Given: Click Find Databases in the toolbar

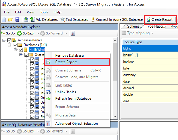Looking at the screenshot, I should coord(74,19).
